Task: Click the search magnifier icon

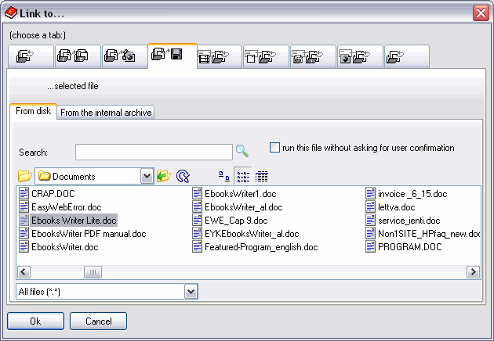Action: tap(242, 151)
